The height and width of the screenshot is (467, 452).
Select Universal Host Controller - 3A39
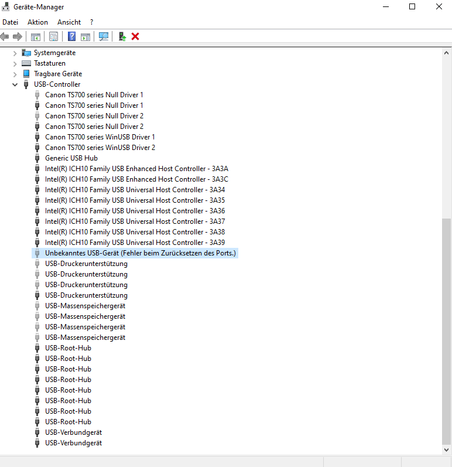click(x=135, y=243)
